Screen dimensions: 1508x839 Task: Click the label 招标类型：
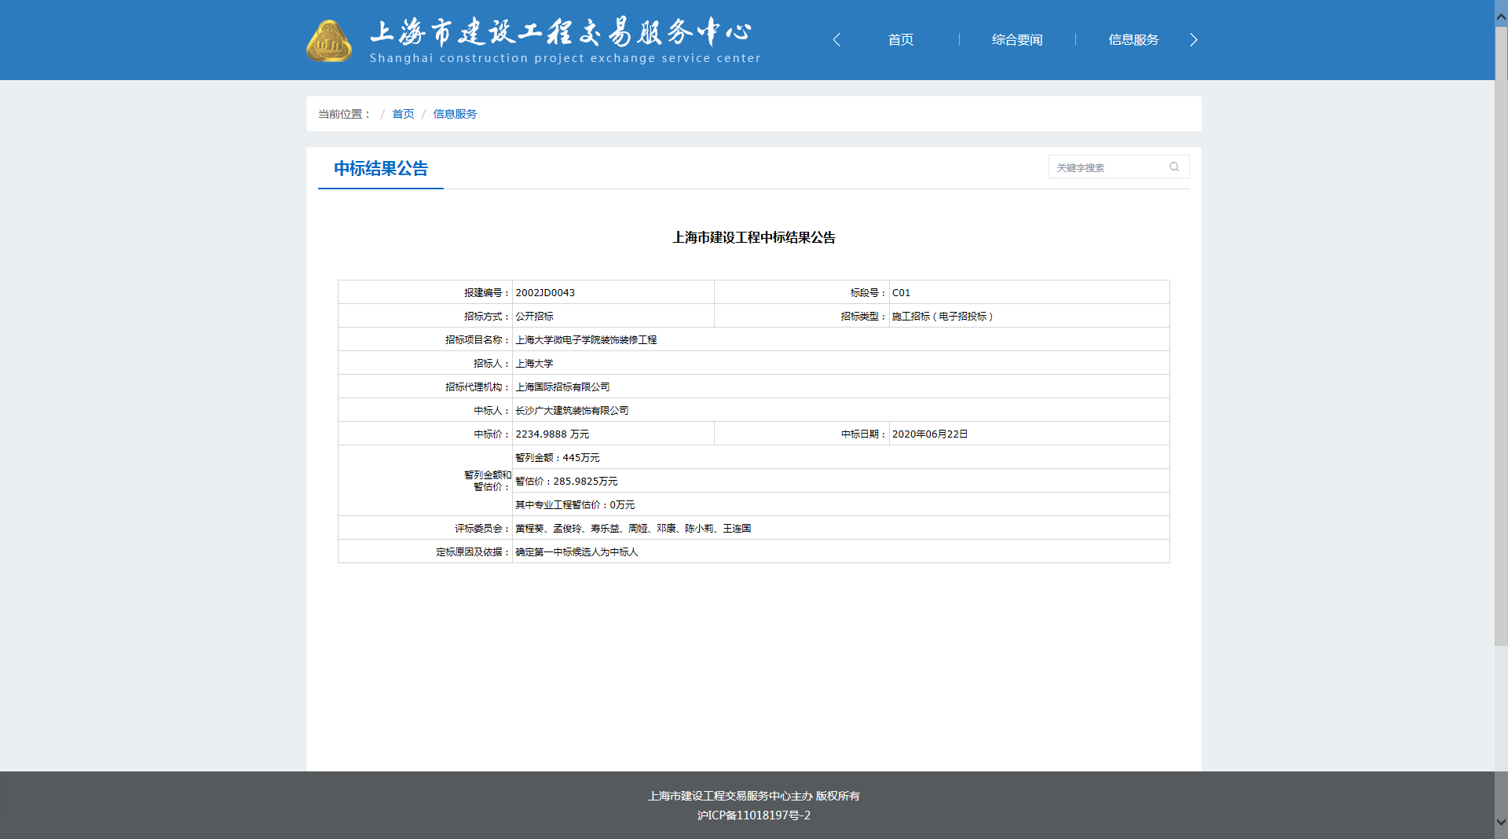tap(864, 316)
